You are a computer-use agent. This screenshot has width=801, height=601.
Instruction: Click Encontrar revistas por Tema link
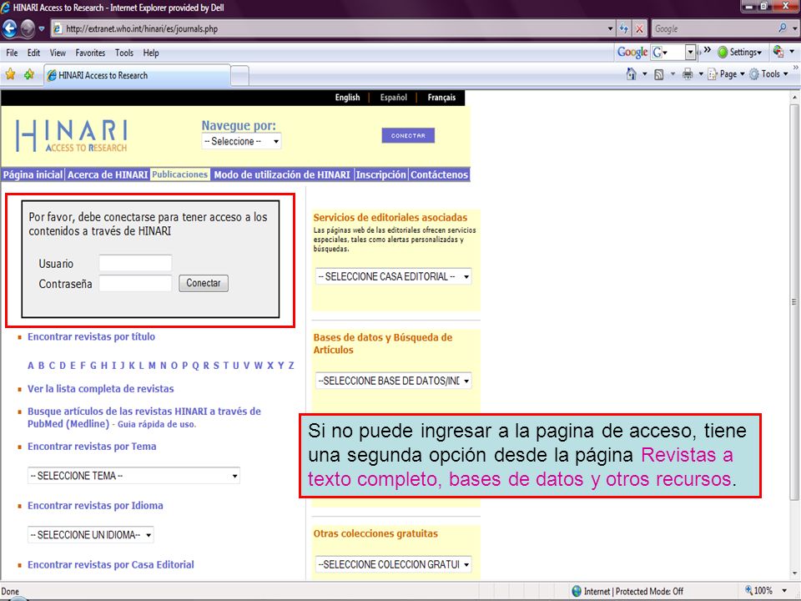[x=92, y=447]
